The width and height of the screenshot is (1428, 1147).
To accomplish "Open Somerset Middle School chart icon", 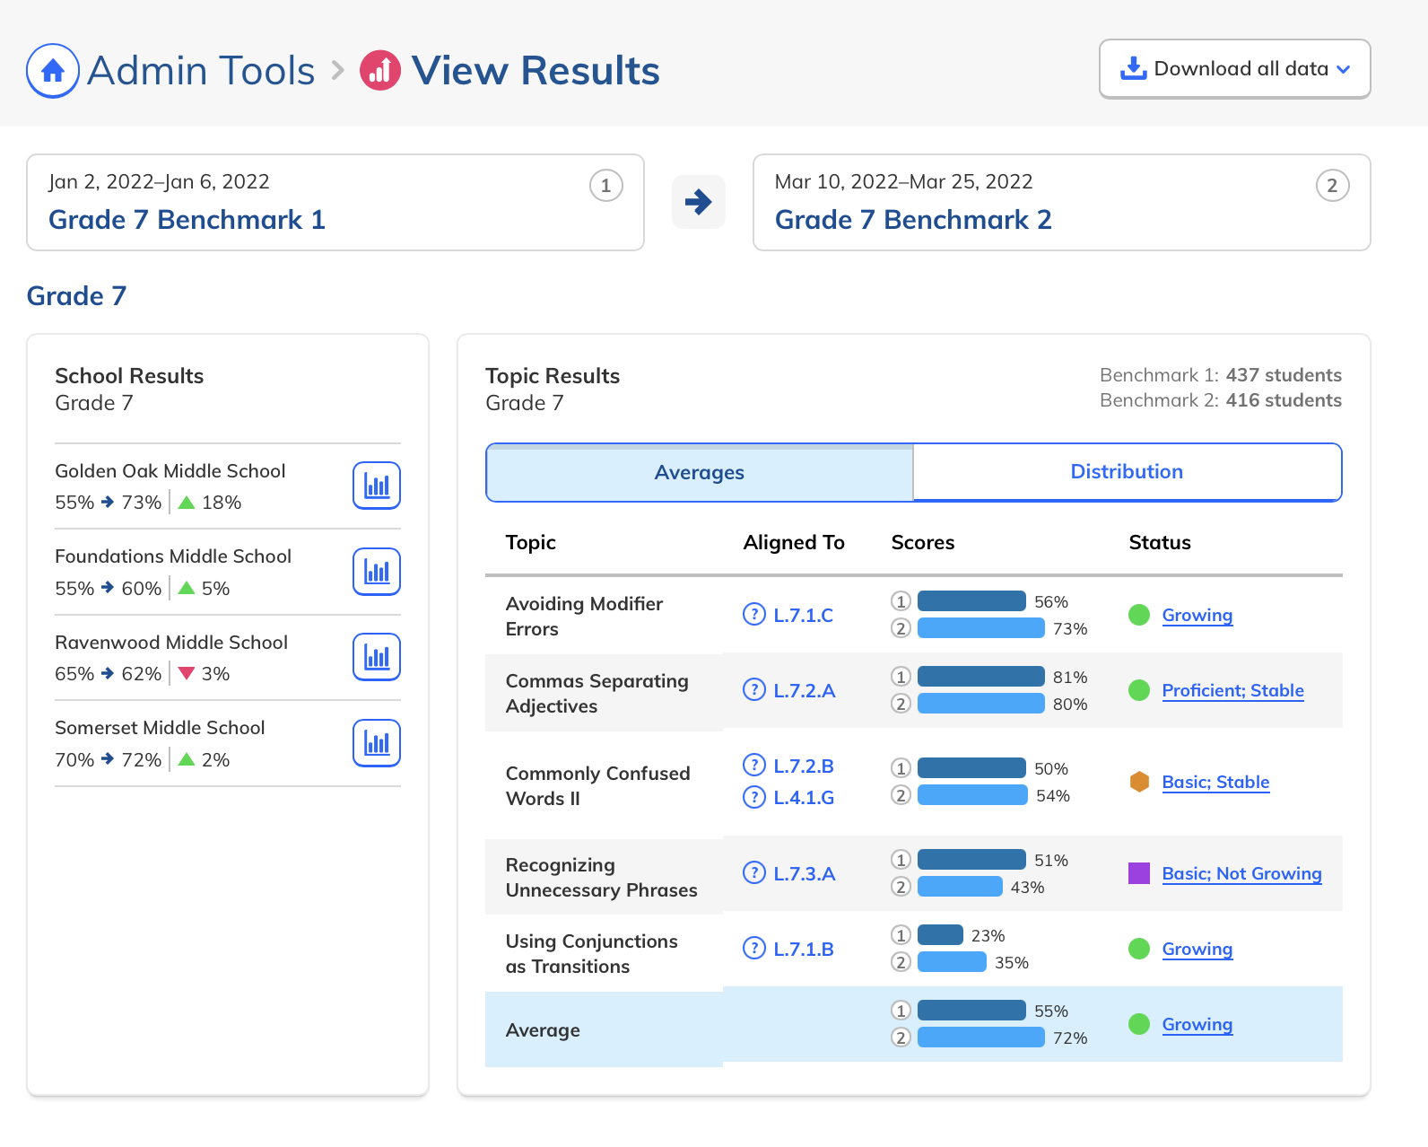I will point(377,743).
